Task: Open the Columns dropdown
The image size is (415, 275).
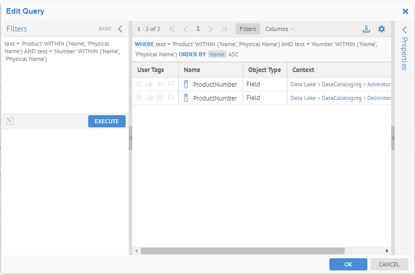Action: pos(280,29)
